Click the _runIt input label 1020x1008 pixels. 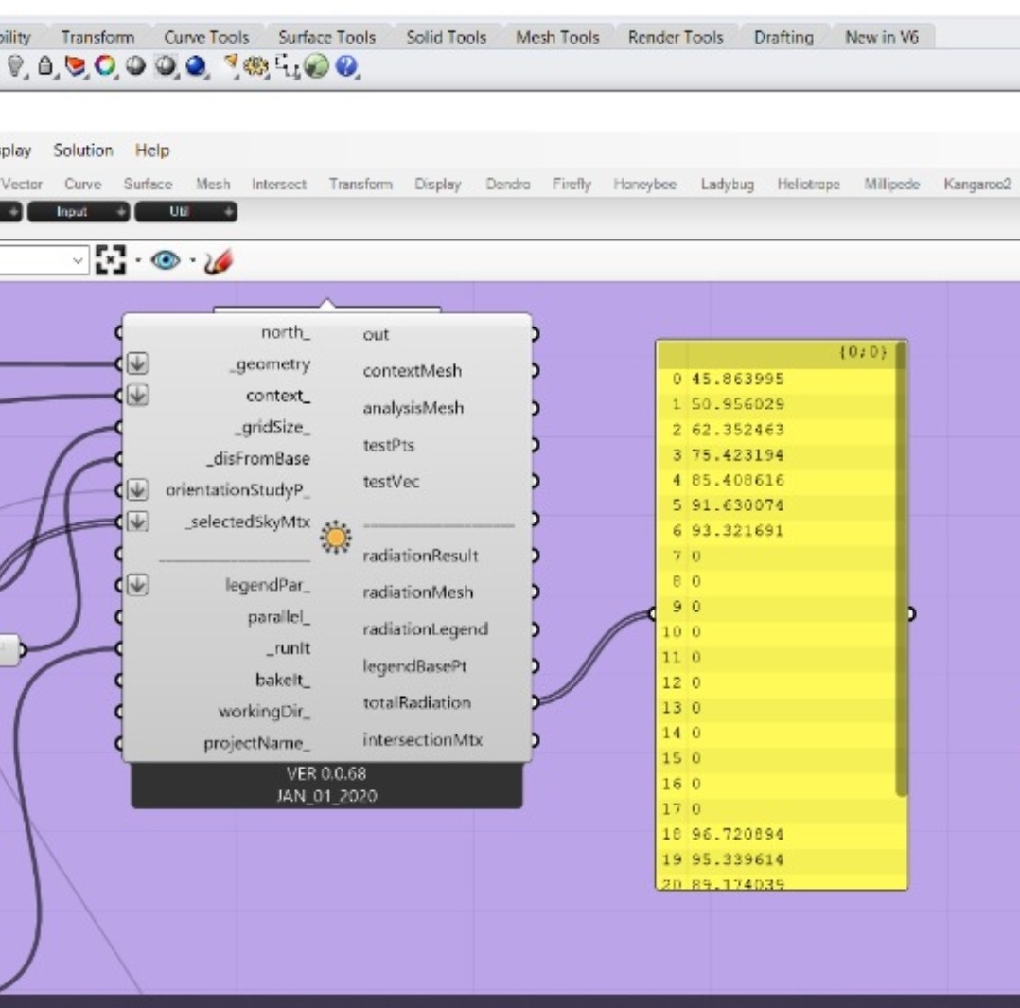pyautogui.click(x=289, y=648)
